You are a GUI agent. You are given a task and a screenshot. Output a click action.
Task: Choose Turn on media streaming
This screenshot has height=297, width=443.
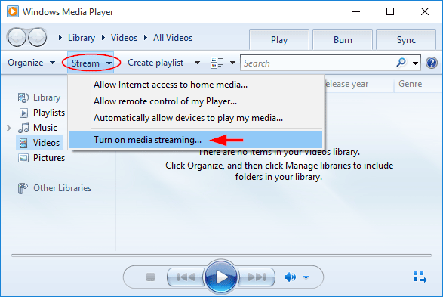(195, 140)
